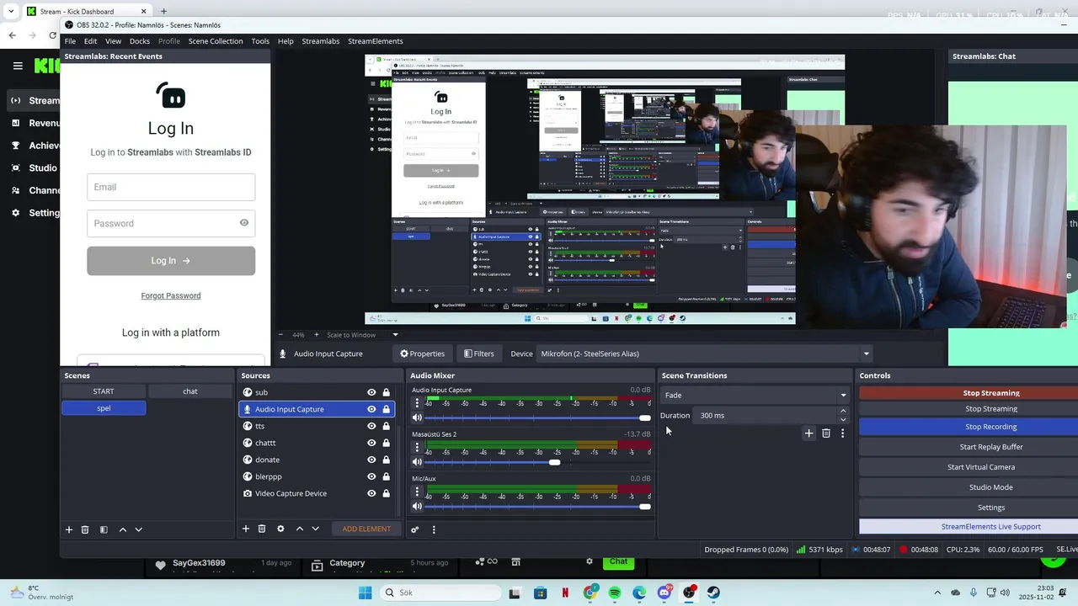Show hidden system tray icons chevron

click(x=937, y=593)
